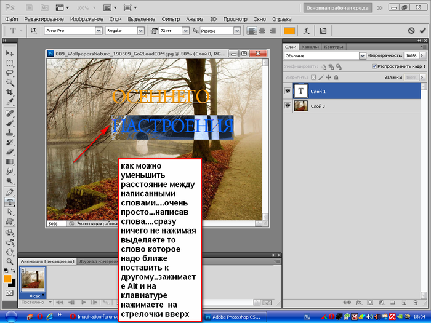Click the 50% zoom field in document
431x323 pixels.
point(56,224)
